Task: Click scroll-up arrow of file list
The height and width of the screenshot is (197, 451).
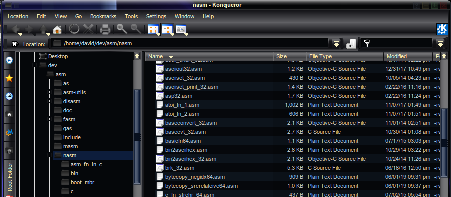Action: (444, 56)
